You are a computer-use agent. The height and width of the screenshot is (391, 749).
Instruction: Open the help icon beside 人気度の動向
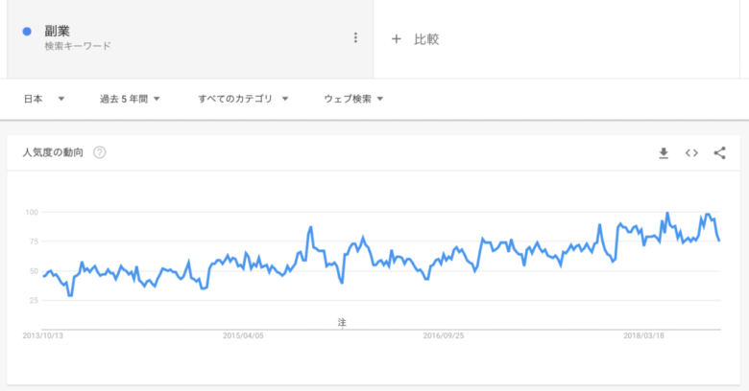(x=99, y=152)
